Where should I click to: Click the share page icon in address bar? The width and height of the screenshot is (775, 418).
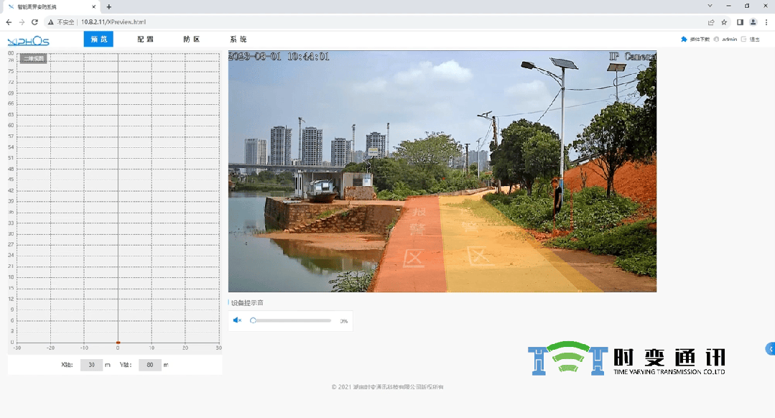[x=711, y=22]
